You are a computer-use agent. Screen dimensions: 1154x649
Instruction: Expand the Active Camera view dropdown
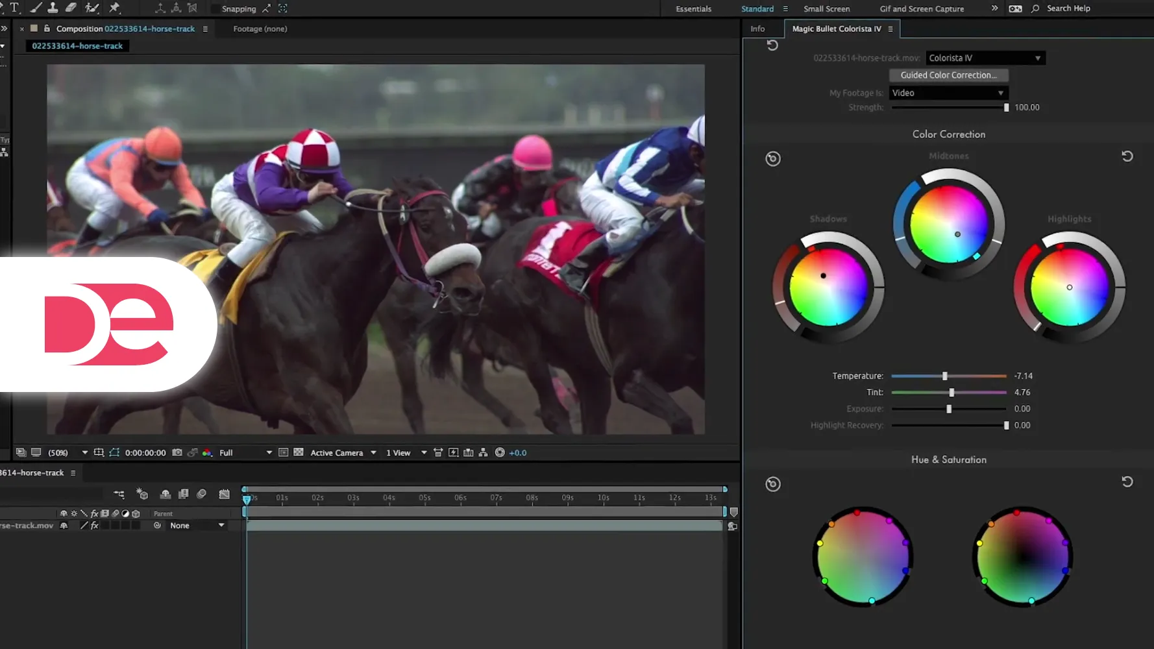pos(343,452)
